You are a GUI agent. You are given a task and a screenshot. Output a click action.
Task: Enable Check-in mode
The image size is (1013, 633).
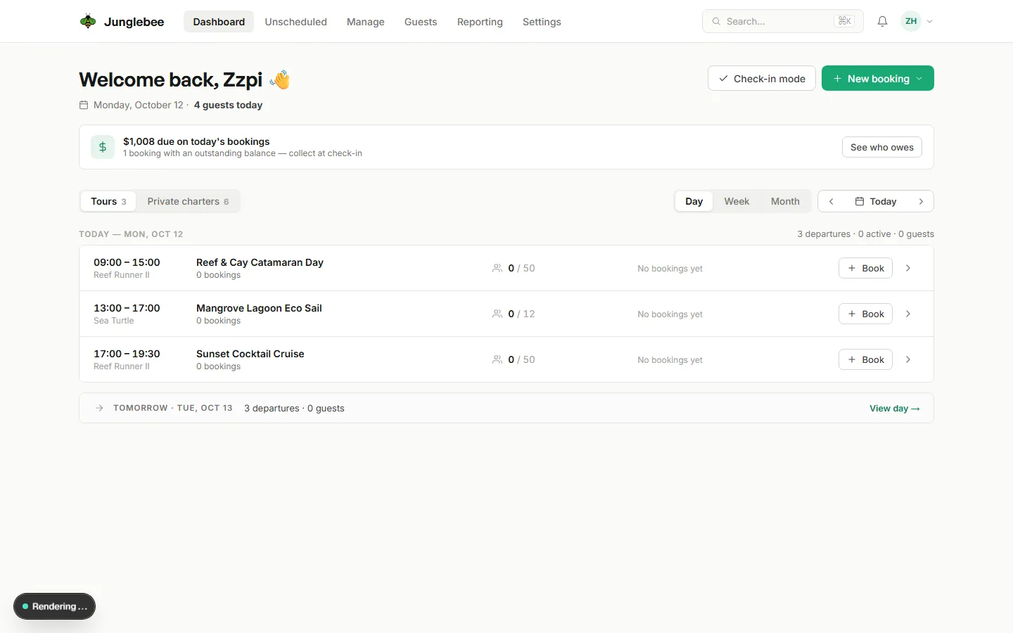coord(762,78)
